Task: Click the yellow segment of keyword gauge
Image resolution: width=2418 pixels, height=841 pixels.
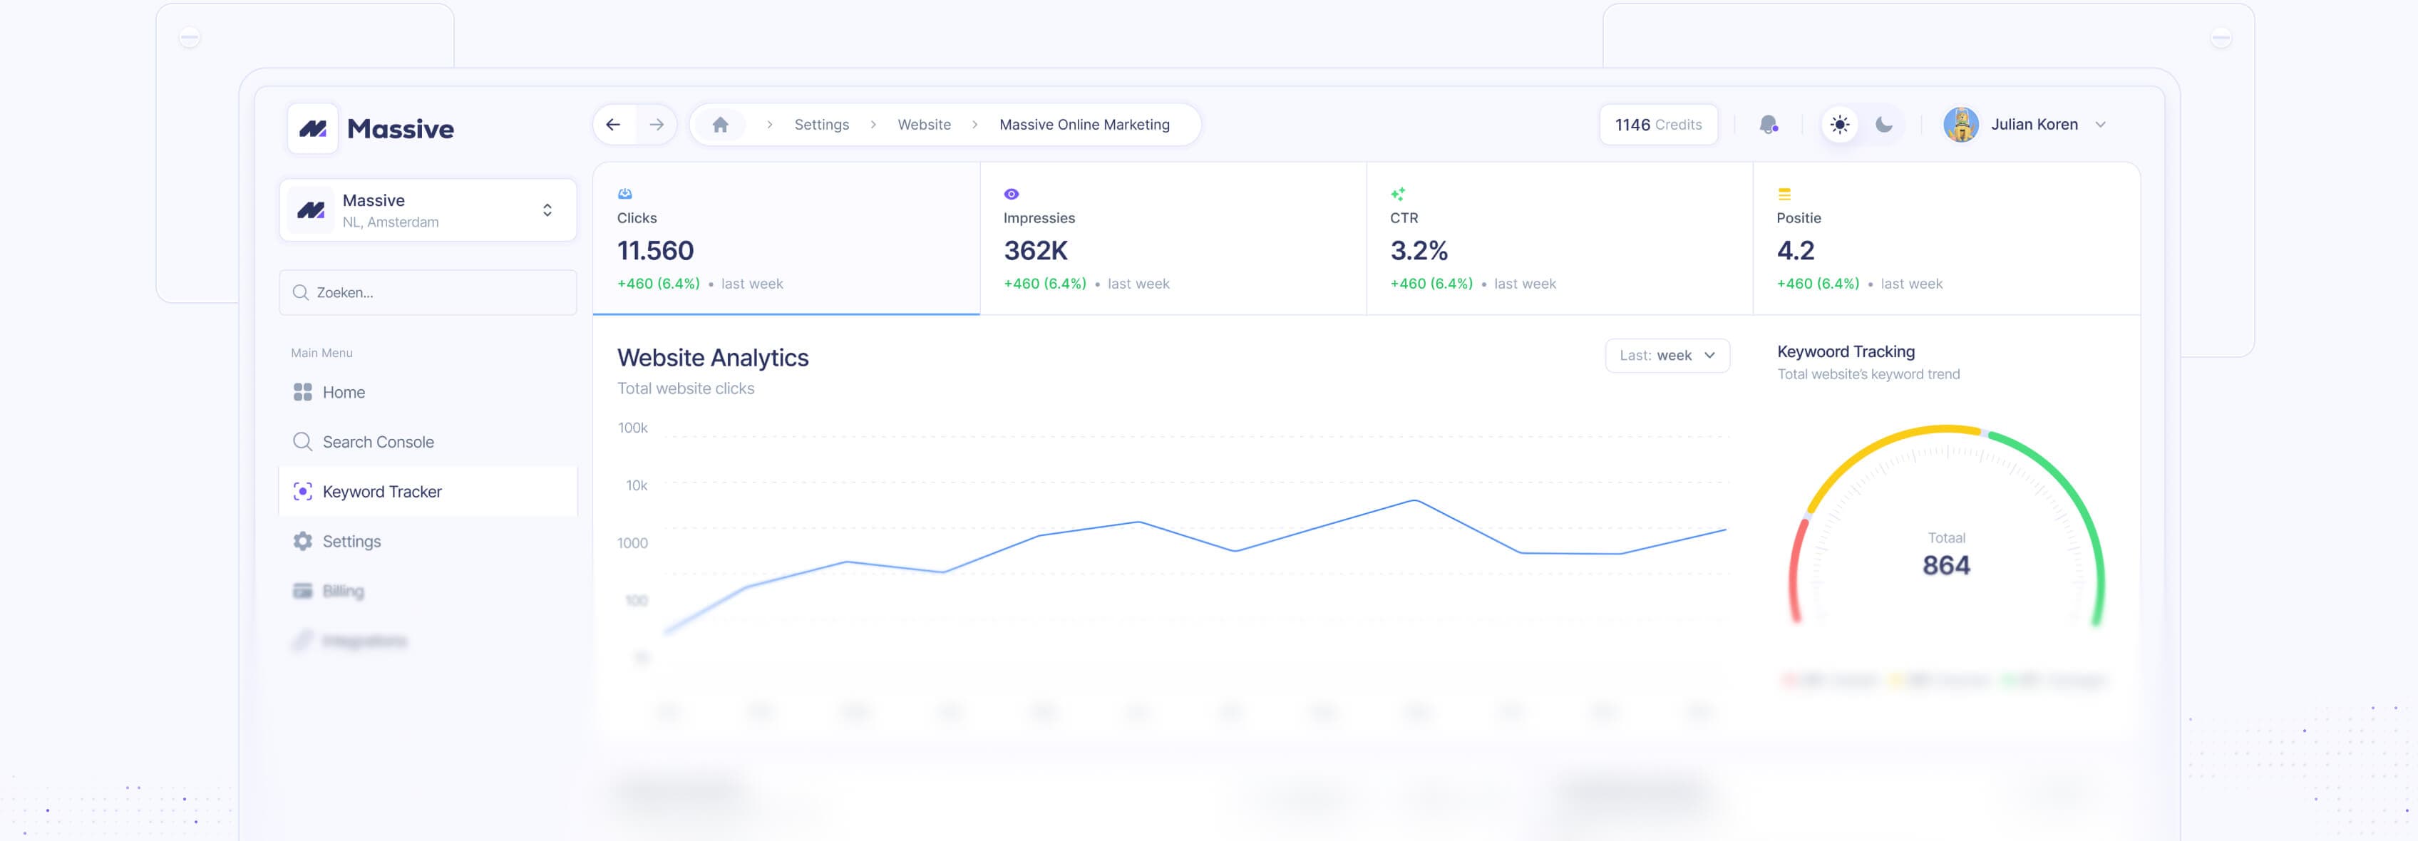Action: 1887,453
